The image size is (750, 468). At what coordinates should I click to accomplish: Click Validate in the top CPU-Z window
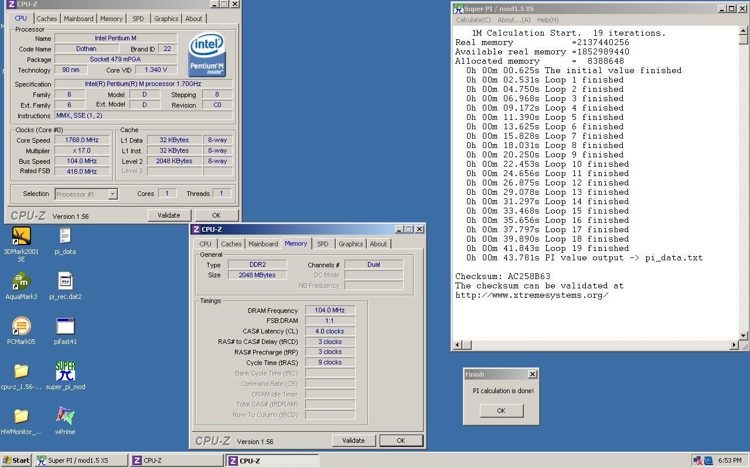click(x=169, y=215)
